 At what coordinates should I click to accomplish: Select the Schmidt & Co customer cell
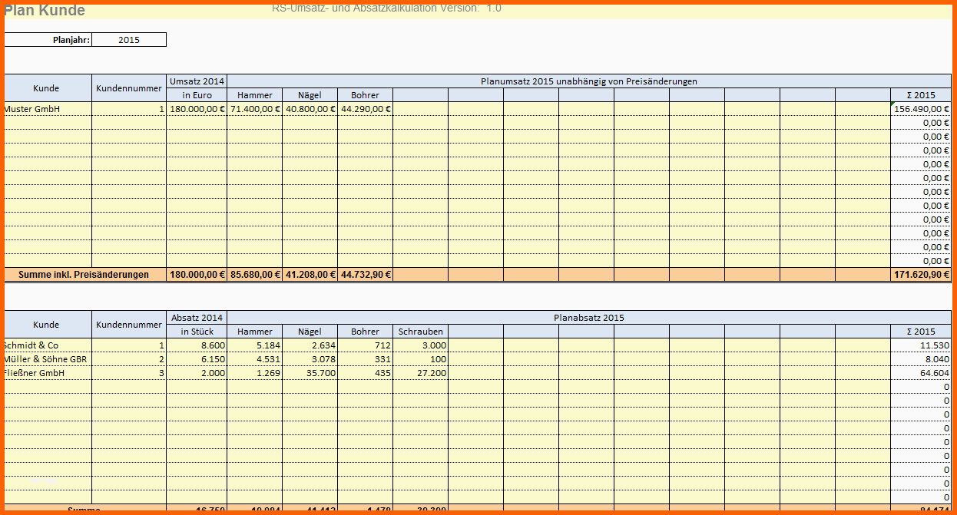[x=48, y=345]
